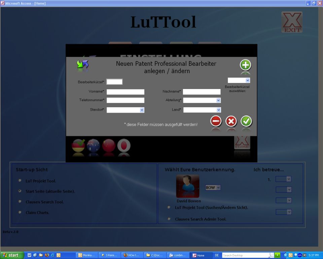Click the green and blue arrows back icon
Viewport: 323px width, 259px height.
coord(83,64)
